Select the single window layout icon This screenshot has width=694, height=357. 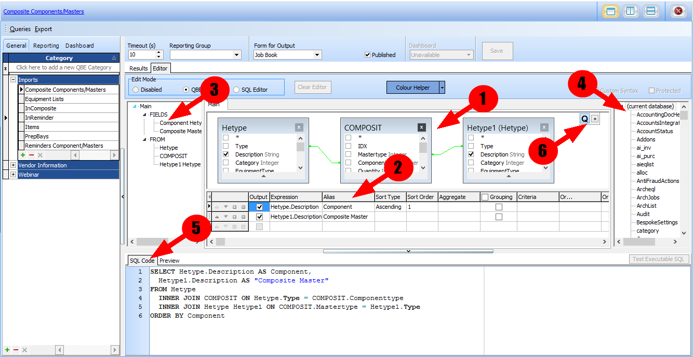610,11
